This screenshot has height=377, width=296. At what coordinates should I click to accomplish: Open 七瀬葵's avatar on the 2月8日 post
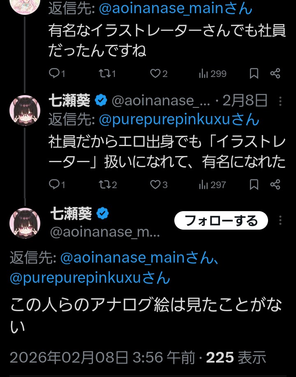[x=25, y=110]
